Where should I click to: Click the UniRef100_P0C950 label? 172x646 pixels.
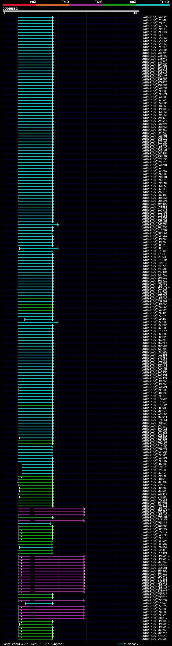[154, 373]
